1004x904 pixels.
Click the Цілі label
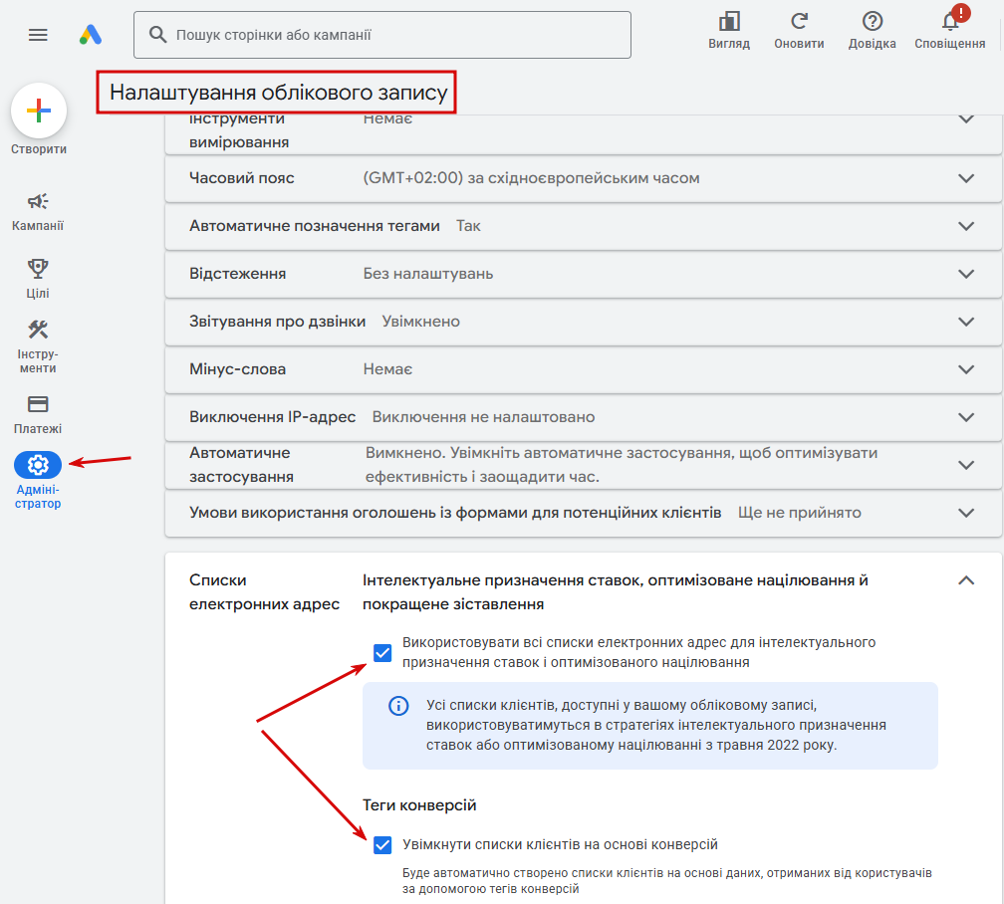38,294
